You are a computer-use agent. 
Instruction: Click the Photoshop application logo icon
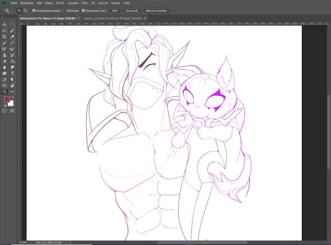click(4, 3)
